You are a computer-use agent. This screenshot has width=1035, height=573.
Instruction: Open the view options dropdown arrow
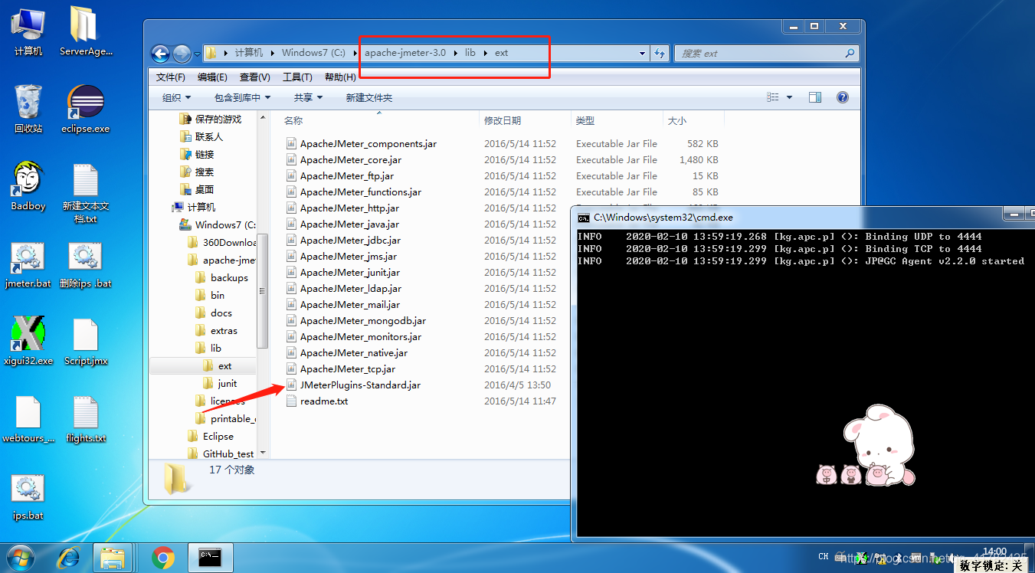[x=790, y=97]
